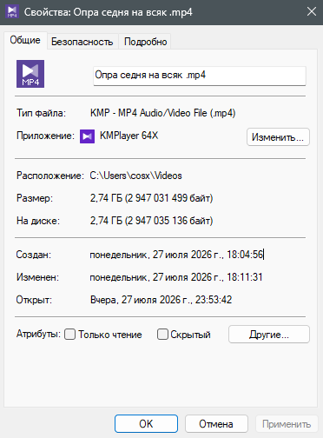Click the Атрибуты label
Viewport: 323px width, 438px height.
(x=38, y=334)
